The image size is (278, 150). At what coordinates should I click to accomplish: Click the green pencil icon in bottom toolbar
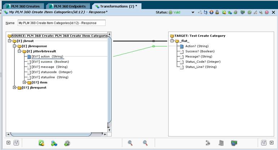(x=41, y=143)
